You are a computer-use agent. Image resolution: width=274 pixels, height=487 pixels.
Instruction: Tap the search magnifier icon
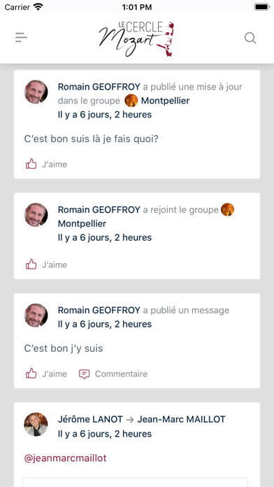tap(250, 38)
